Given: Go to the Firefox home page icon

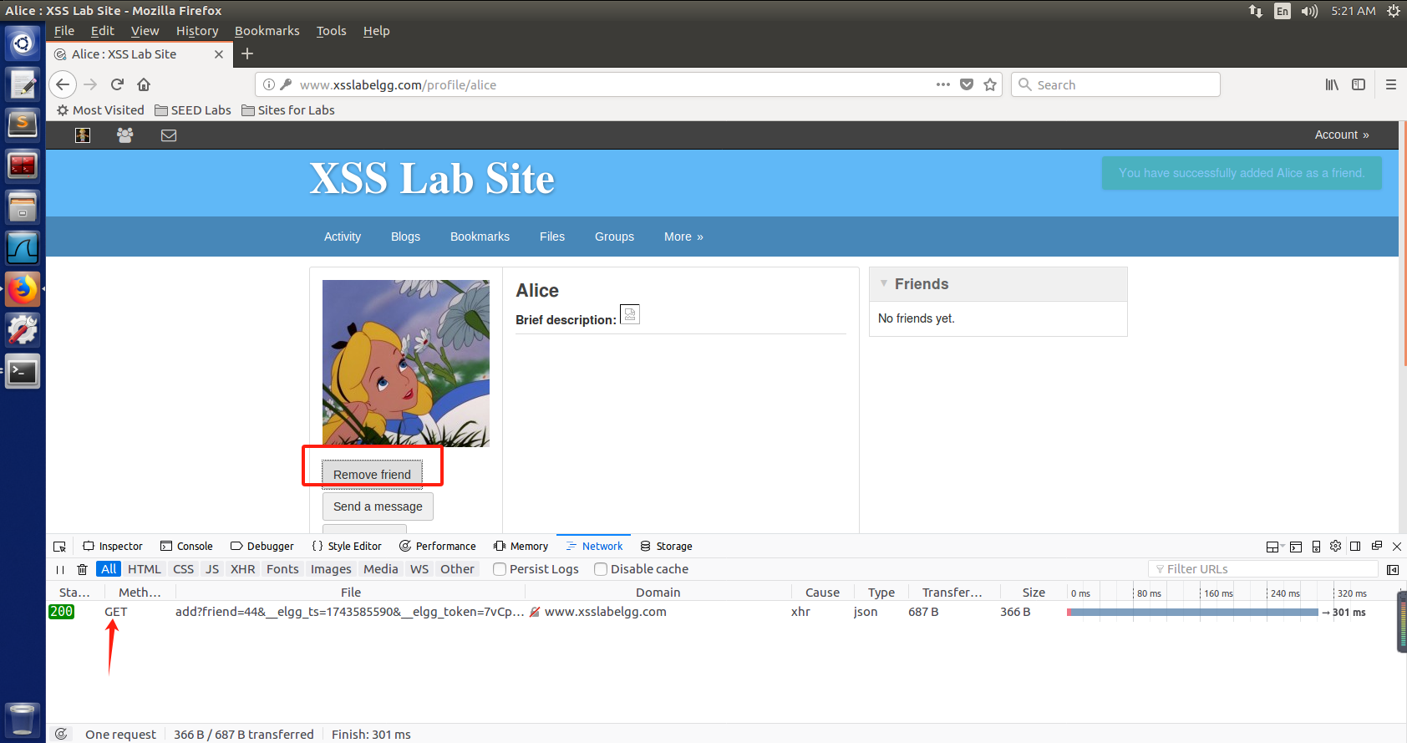Looking at the screenshot, I should (x=144, y=84).
